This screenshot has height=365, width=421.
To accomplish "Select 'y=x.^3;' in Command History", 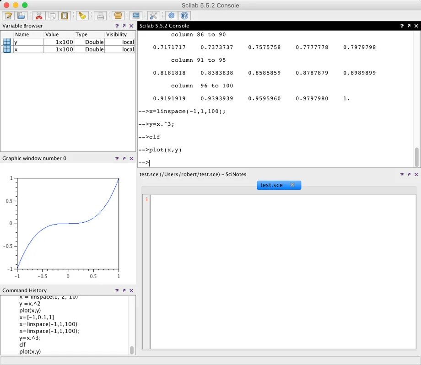I will pyautogui.click(x=30, y=338).
